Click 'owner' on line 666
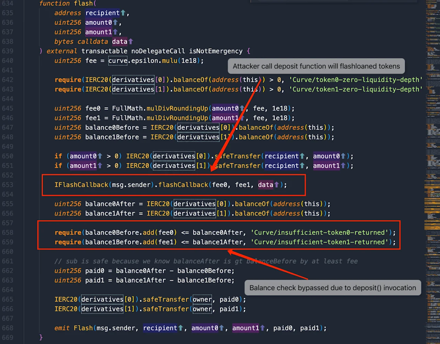This screenshot has width=440, height=344. pyautogui.click(x=202, y=309)
